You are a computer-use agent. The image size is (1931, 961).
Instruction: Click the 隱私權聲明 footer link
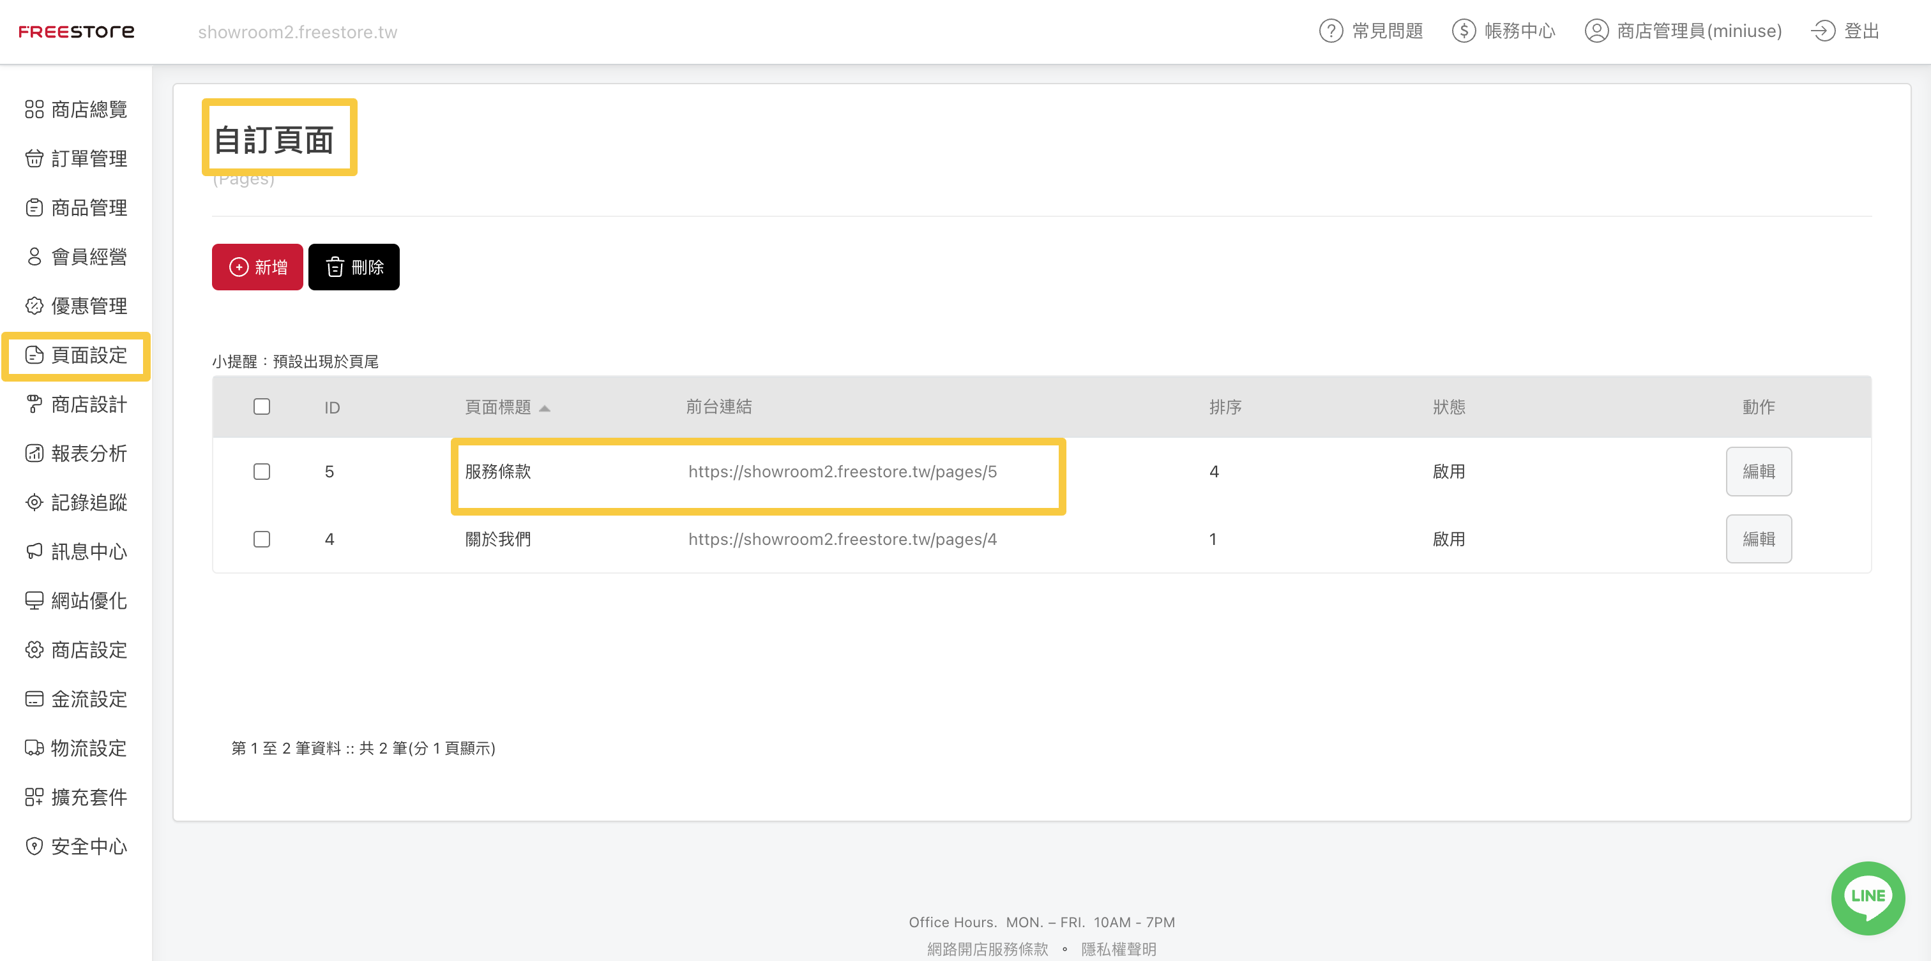(x=1117, y=948)
